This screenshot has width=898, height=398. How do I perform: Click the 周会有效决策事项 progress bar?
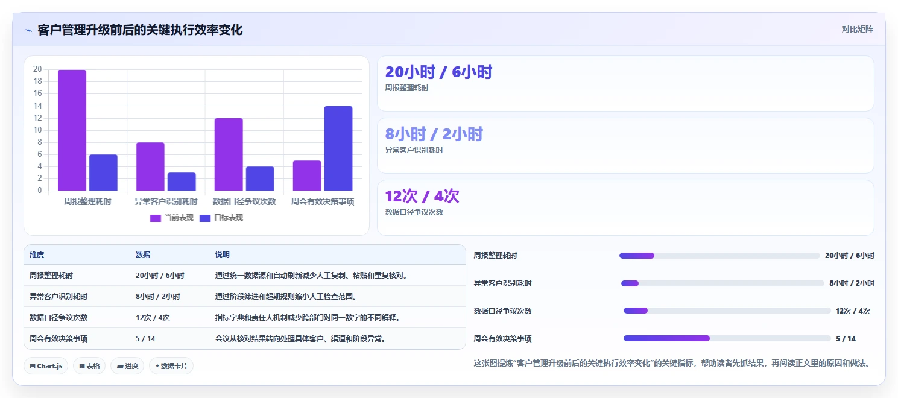point(727,339)
